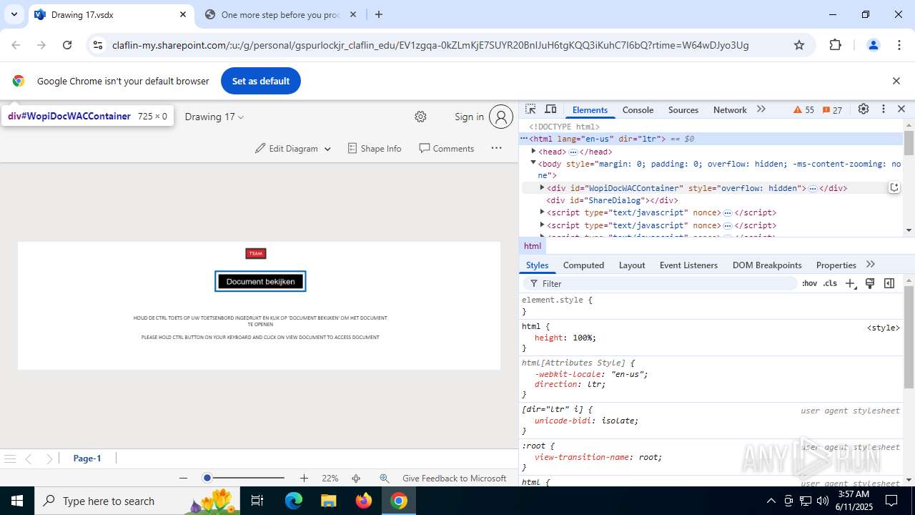Click the zoom in plus icon
Screen dimensions: 915x515
[304, 478]
